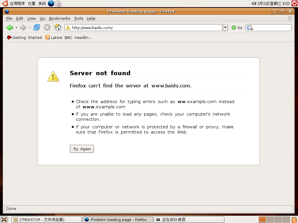Open the 系统 system menu
Image resolution: width=298 pixels, height=223 pixels.
point(42,3)
